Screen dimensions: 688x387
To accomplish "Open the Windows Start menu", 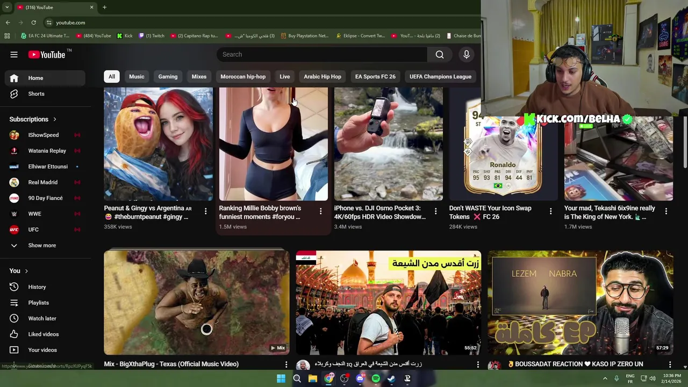I will point(281,379).
